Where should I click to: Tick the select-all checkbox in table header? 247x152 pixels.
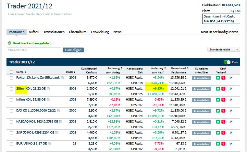pos(12,72)
